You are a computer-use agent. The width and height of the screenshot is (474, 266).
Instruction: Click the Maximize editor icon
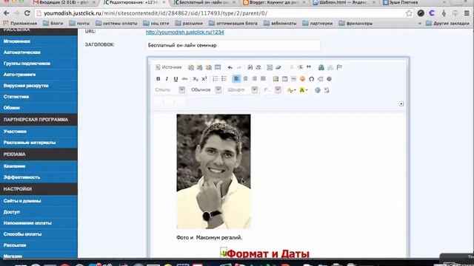click(318, 90)
